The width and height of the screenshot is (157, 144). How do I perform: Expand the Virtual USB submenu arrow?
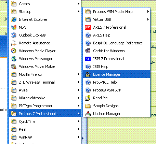[148, 19]
